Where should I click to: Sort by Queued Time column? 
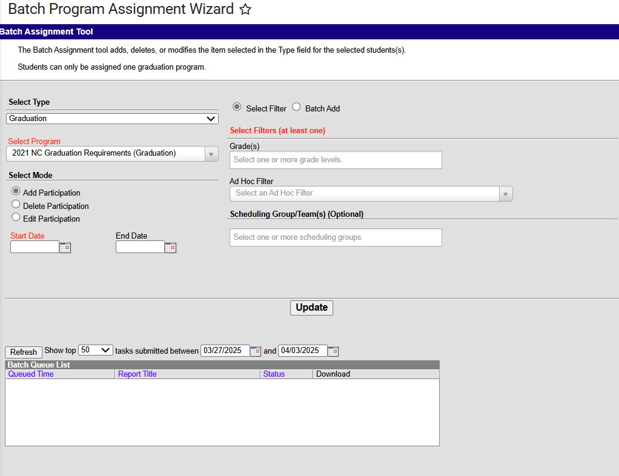pyautogui.click(x=31, y=374)
